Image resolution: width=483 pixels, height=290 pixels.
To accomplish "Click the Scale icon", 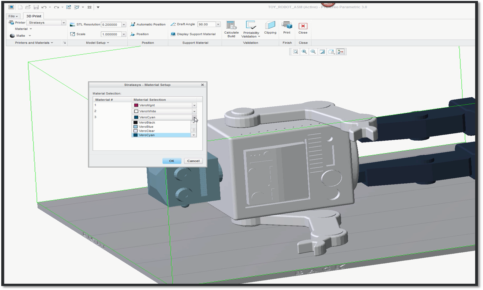I will pyautogui.click(x=73, y=34).
